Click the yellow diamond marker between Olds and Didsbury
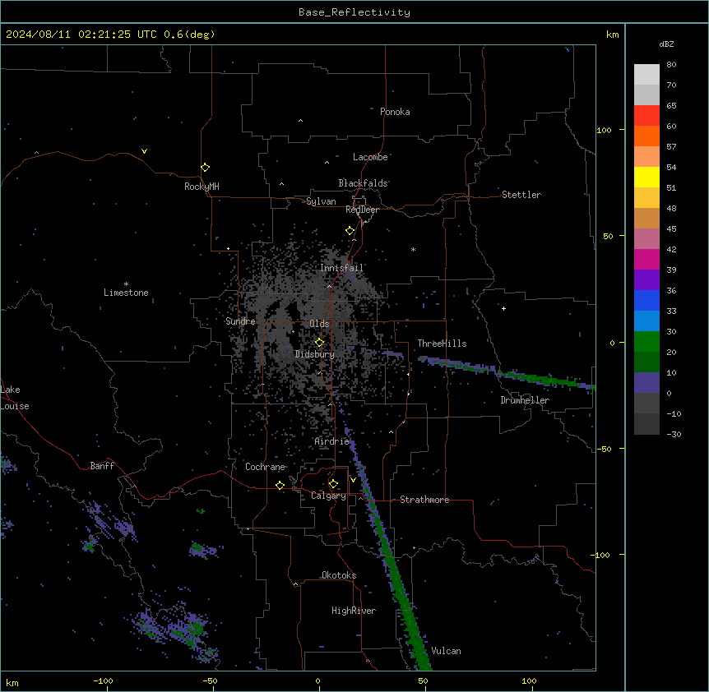This screenshot has height=692, width=709. 319,343
